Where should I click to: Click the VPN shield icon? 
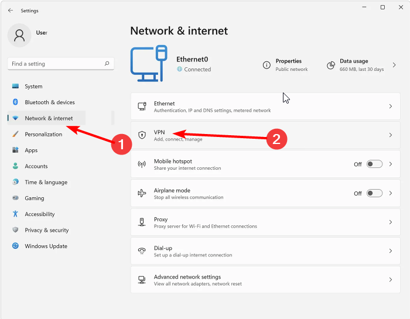pyautogui.click(x=142, y=135)
